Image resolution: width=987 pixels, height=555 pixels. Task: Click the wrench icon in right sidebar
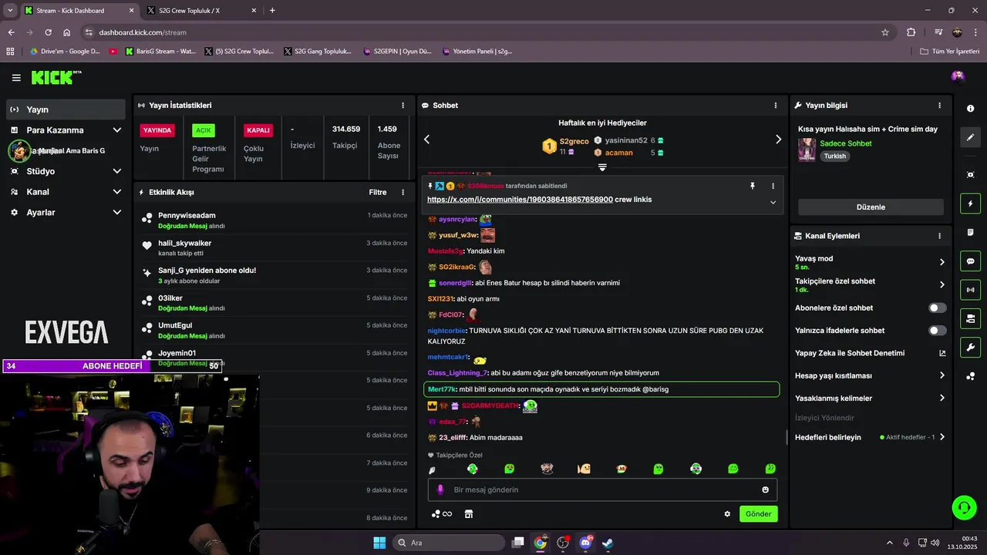970,347
